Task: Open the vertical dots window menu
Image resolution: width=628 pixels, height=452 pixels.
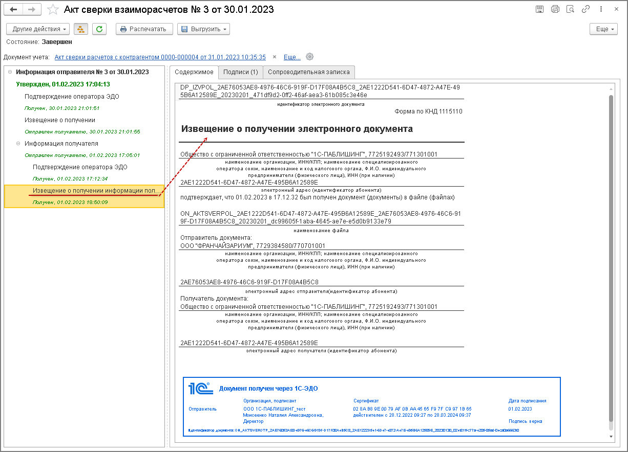Action: (601, 9)
